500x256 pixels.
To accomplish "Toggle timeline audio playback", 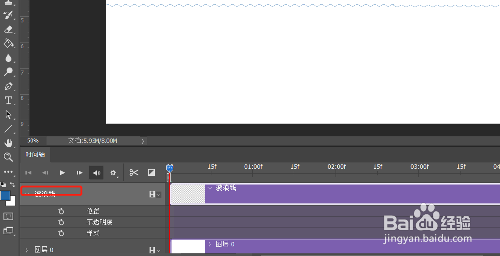I will pos(96,173).
